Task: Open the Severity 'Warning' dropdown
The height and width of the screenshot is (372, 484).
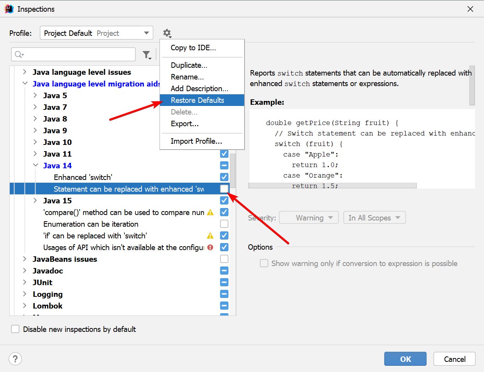Action: (x=309, y=218)
